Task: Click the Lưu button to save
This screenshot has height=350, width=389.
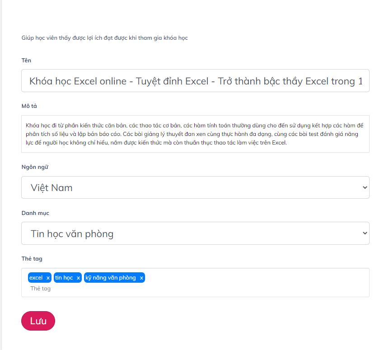Action: [x=38, y=321]
